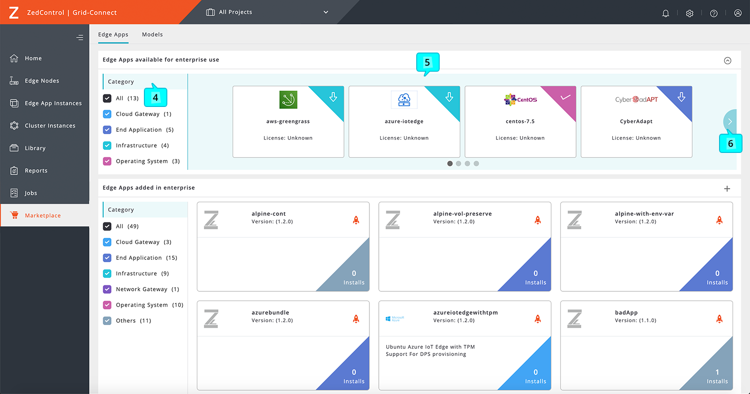Click the centos-7.5 checkmark corner

[565, 97]
